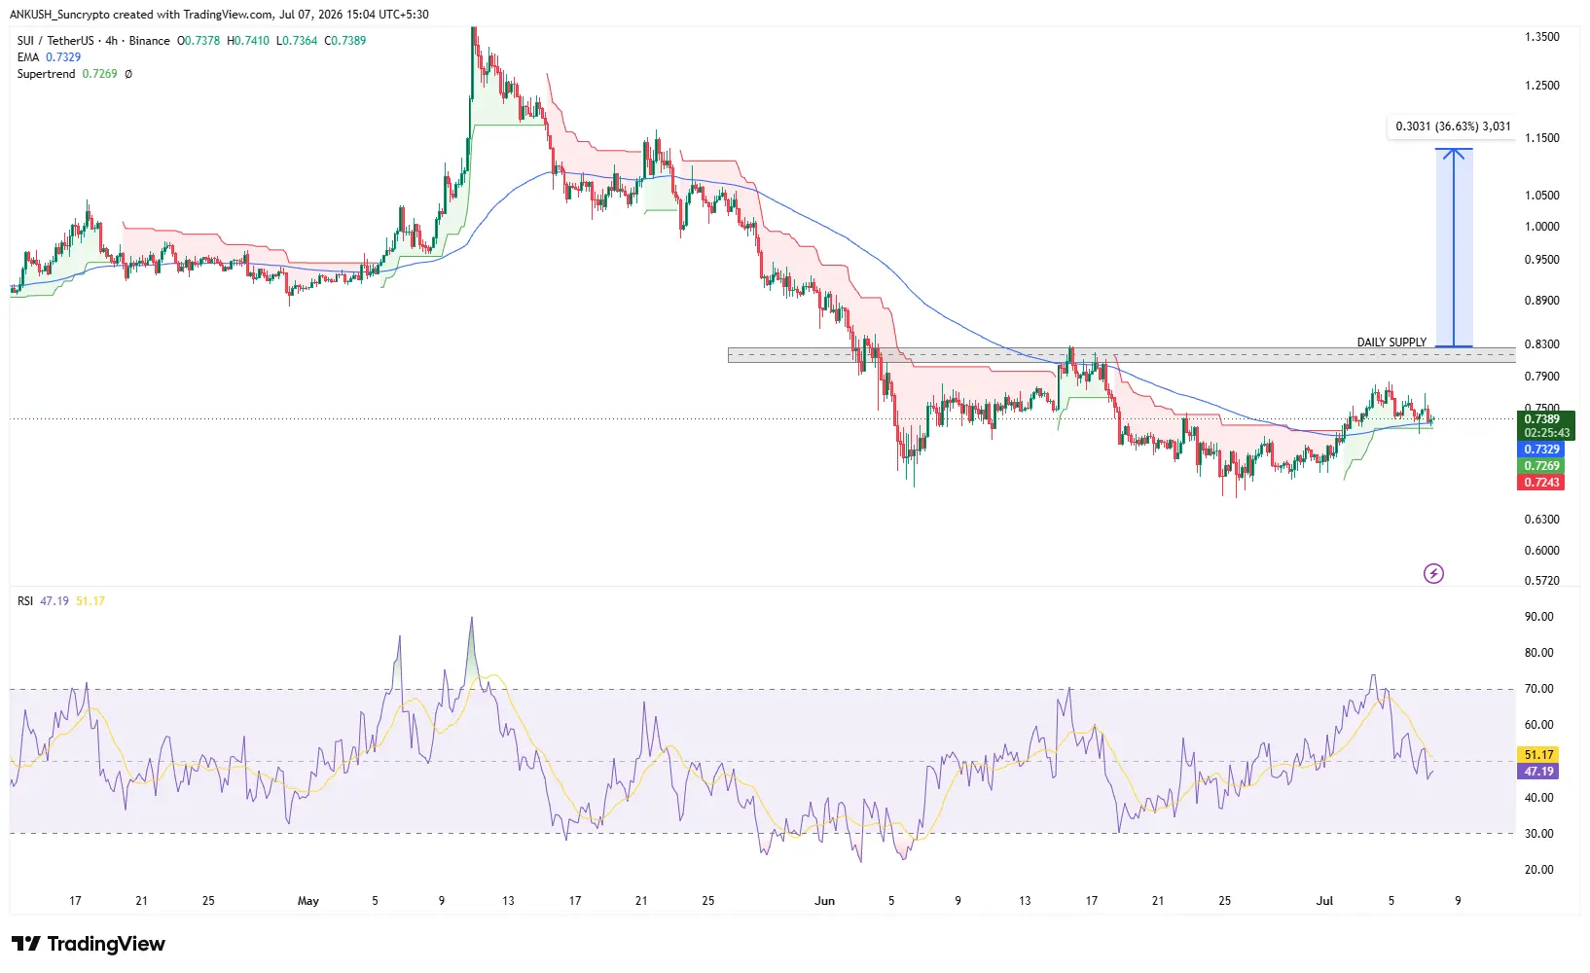The width and height of the screenshot is (1590, 973).
Task: Click the May label on time axis
Action: point(308,901)
